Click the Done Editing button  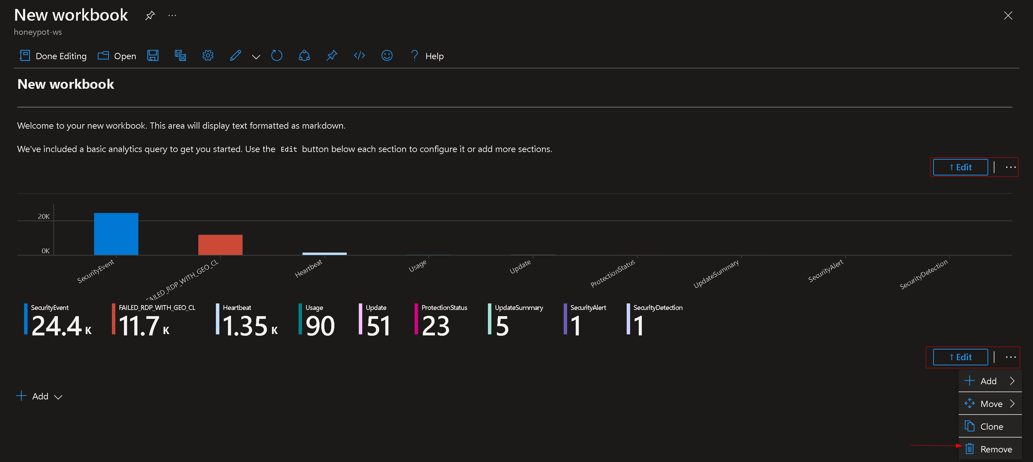53,56
